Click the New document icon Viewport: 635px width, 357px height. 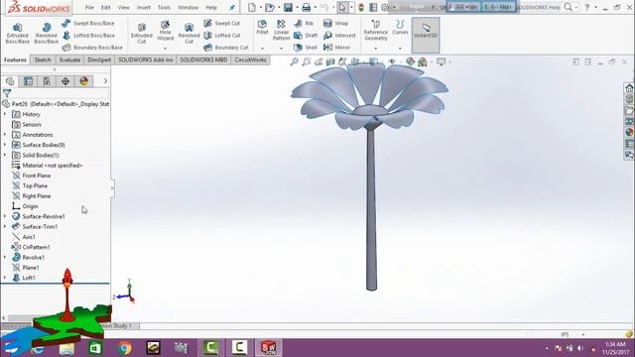pos(251,7)
